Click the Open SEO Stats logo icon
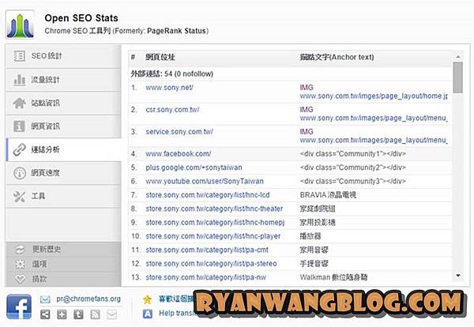474x327 pixels. (x=21, y=25)
